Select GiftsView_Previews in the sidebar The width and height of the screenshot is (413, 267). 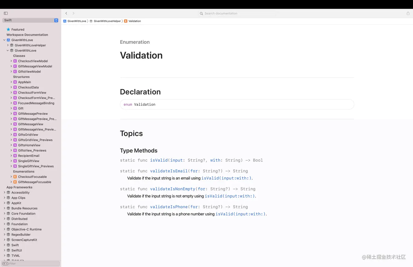(x=32, y=151)
